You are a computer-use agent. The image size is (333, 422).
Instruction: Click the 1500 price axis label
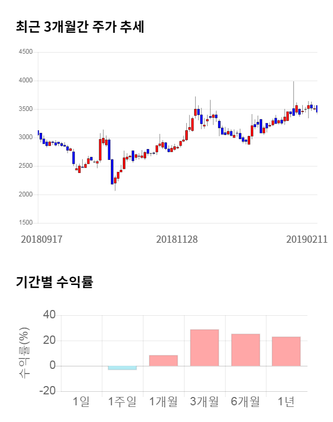(25, 223)
